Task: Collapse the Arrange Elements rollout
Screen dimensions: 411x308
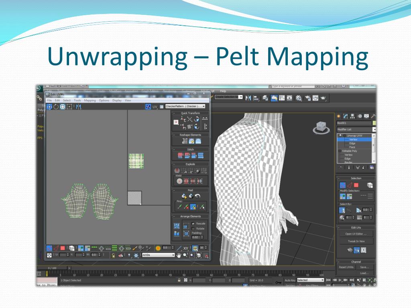Action: (x=190, y=216)
